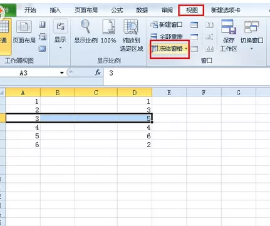Toggle Synchronous Scrolling icon
This screenshot has height=226, width=270.
click(209, 37)
